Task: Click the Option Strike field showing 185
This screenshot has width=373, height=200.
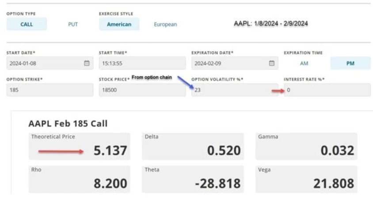Action: (50, 90)
